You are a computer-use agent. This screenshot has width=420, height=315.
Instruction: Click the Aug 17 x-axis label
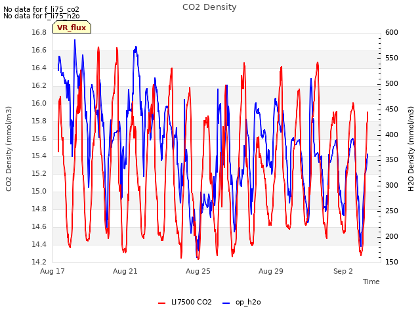(52, 271)
